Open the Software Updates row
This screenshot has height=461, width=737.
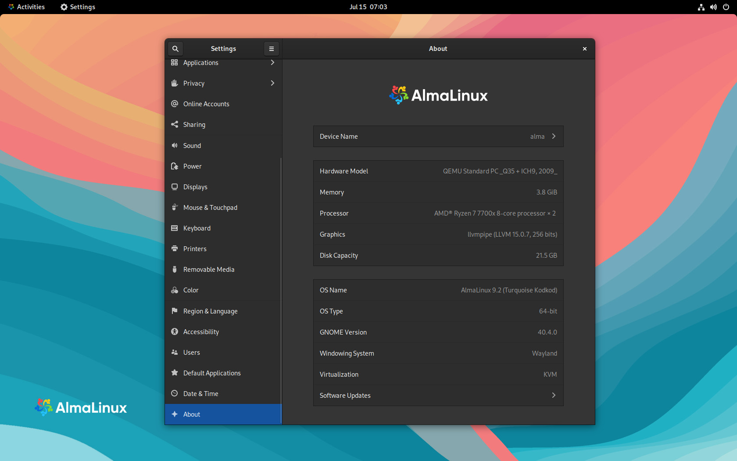point(438,396)
